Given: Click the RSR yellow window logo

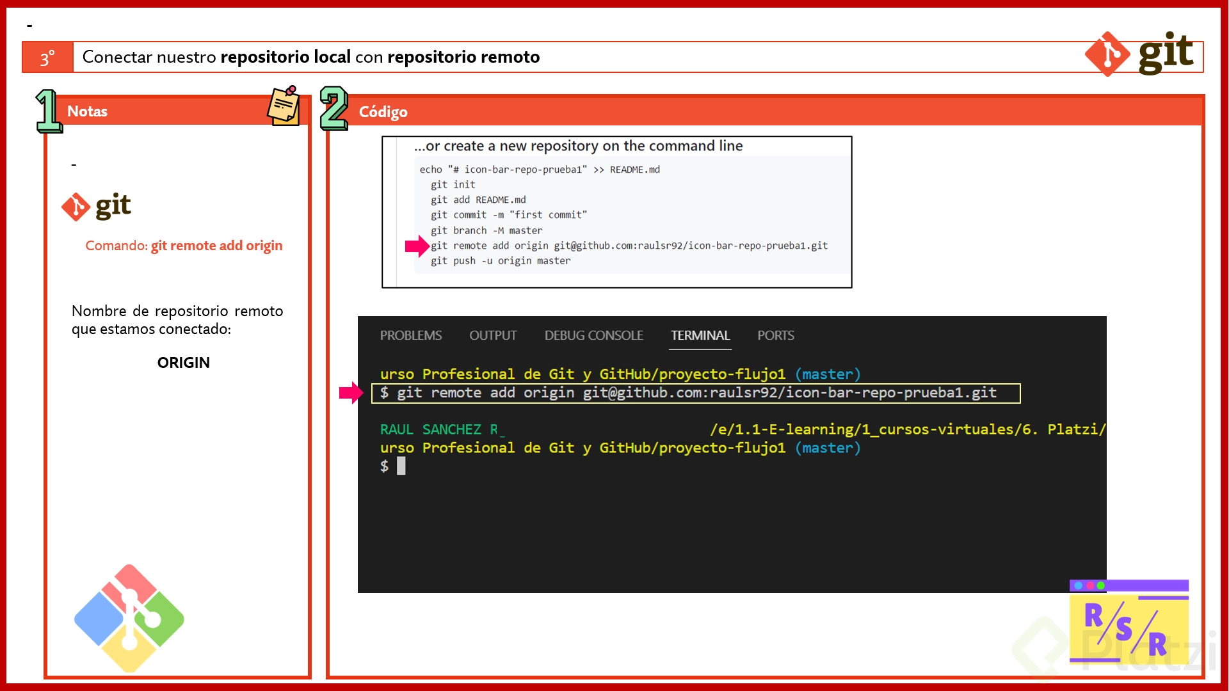Looking at the screenshot, I should point(1129,622).
